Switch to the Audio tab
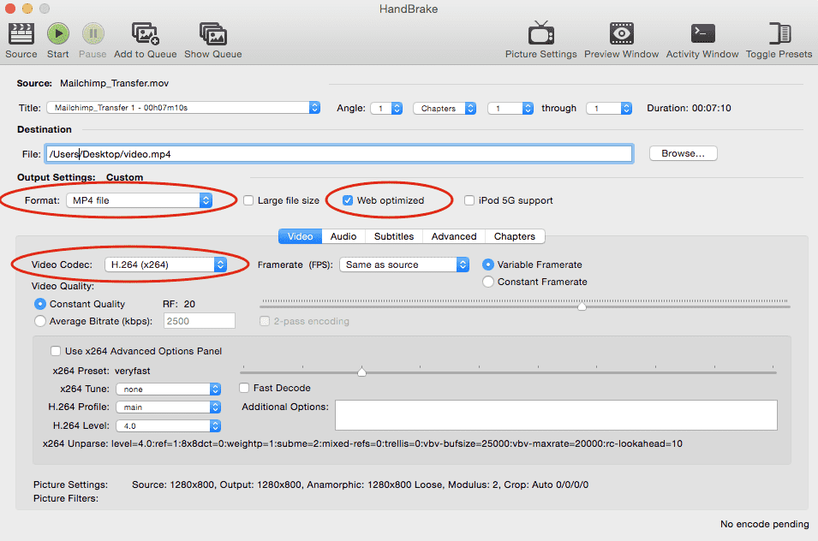818x541 pixels. coord(343,236)
